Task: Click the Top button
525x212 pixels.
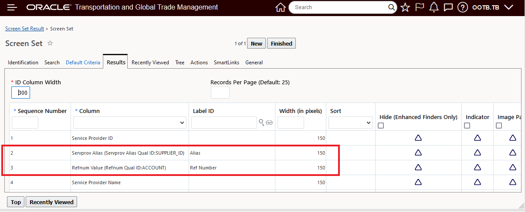Action: 16,202
